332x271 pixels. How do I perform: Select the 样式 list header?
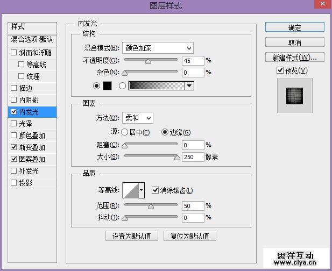tap(32, 27)
